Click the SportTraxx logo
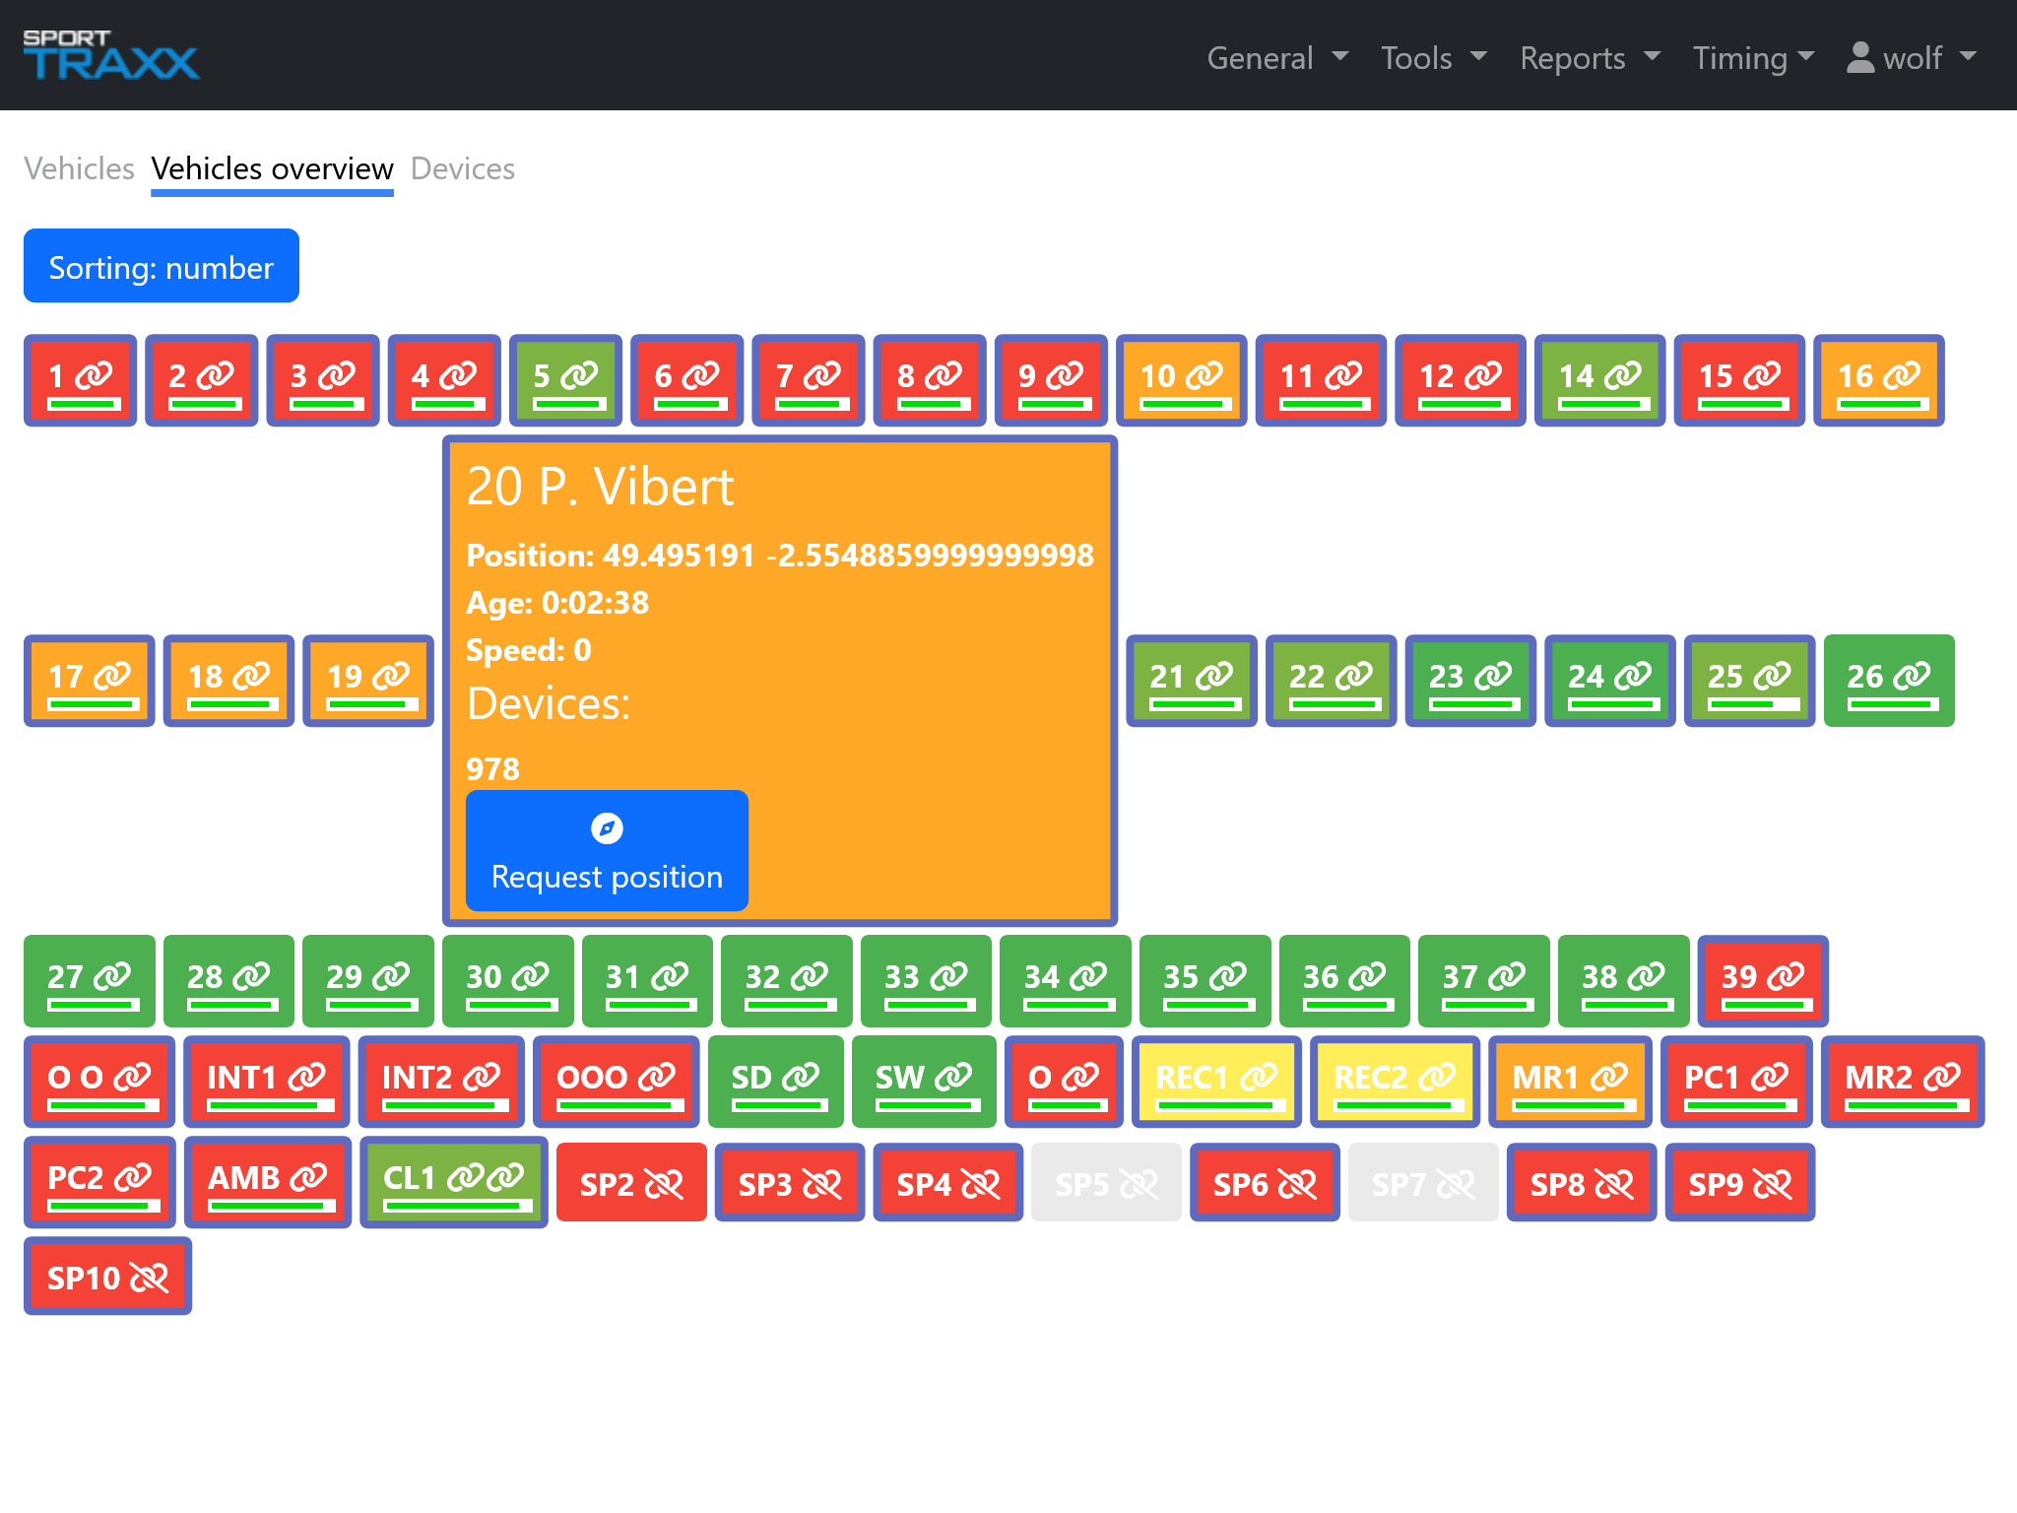Viewport: 2017px width, 1513px height. point(110,55)
